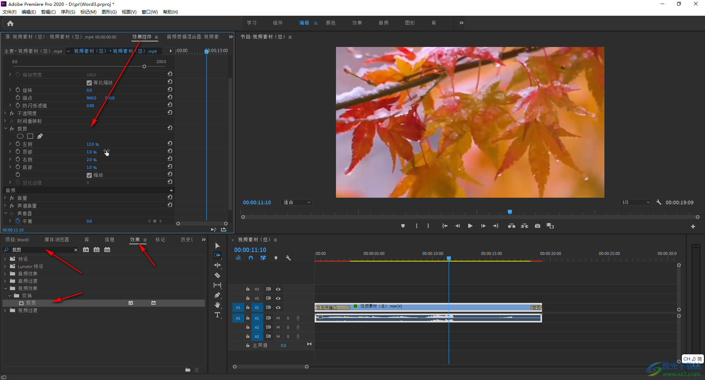Mute audio track A1

pos(278,318)
